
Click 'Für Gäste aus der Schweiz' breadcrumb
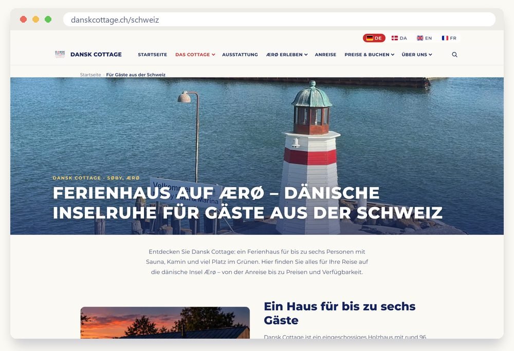[x=136, y=75]
